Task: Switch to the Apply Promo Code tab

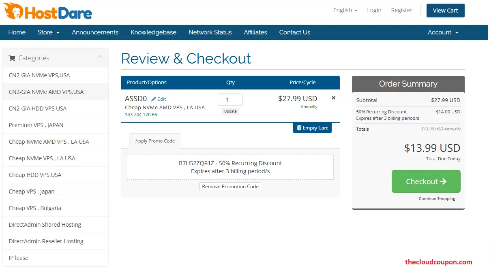Action: click(154, 141)
